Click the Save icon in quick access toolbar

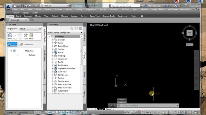(23, 6)
